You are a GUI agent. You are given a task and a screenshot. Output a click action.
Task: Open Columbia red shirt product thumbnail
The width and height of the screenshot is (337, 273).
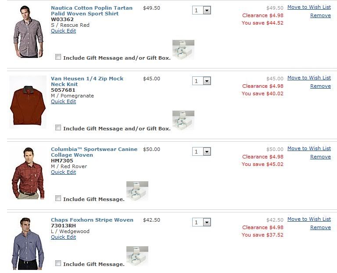(x=28, y=173)
